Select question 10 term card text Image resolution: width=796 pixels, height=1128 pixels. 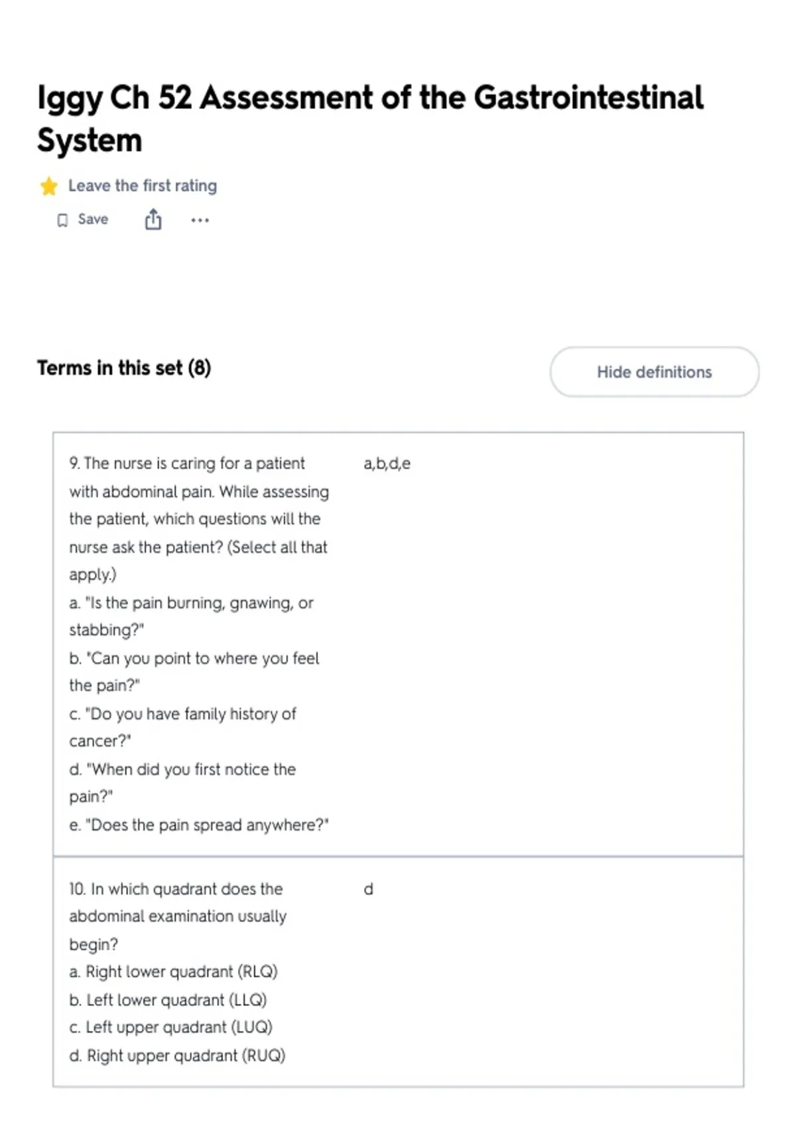point(178,972)
